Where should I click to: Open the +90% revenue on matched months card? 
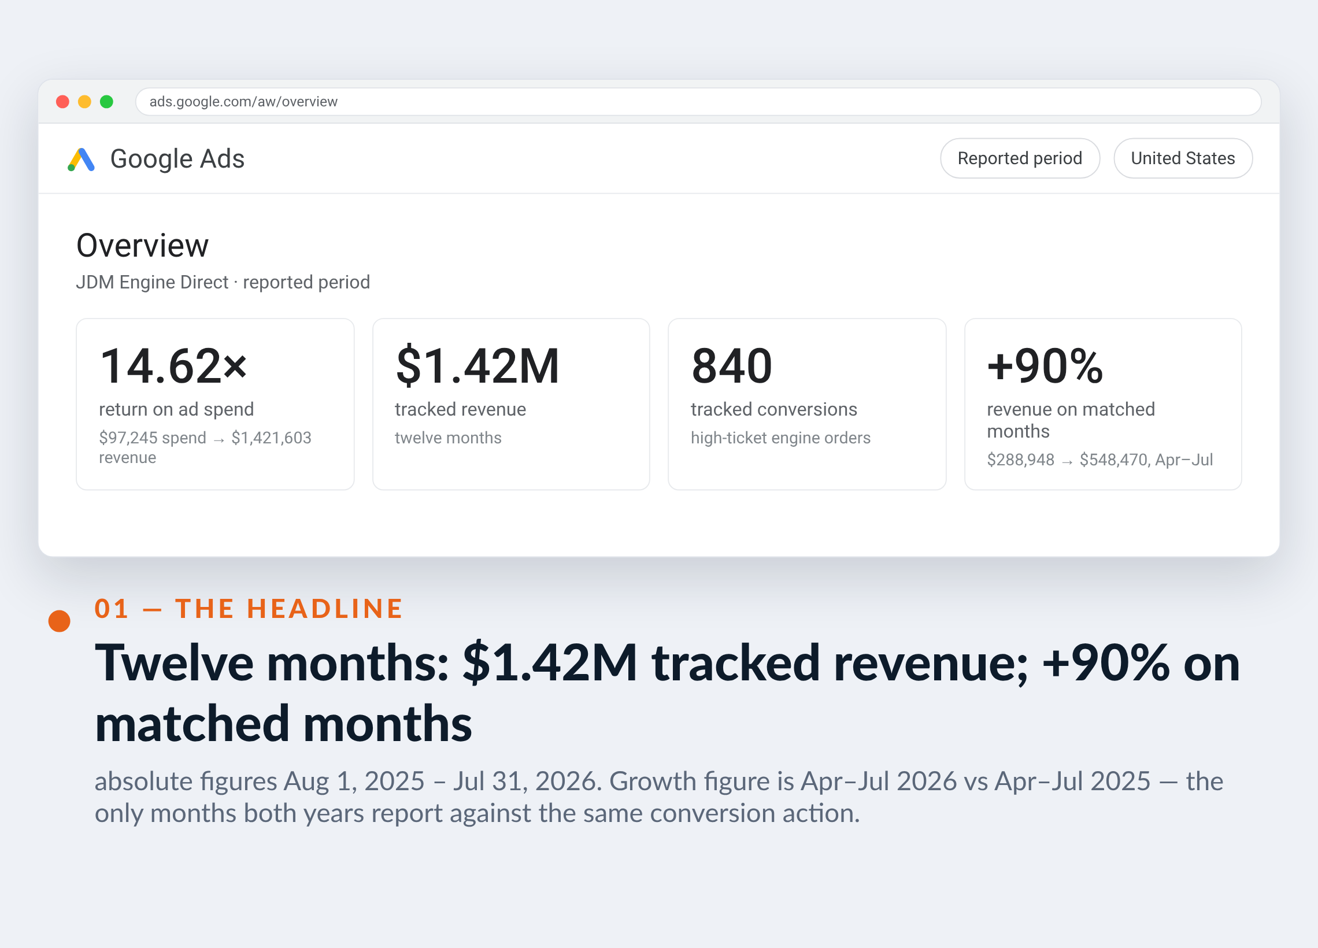coord(1102,404)
